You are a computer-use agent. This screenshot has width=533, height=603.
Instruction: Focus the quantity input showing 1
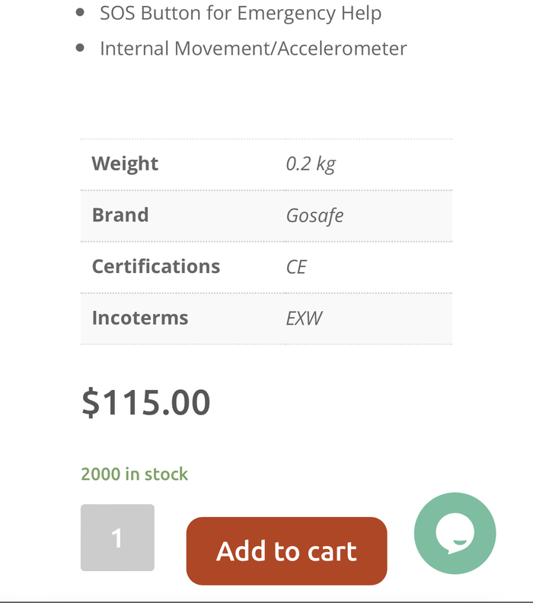[x=117, y=538]
